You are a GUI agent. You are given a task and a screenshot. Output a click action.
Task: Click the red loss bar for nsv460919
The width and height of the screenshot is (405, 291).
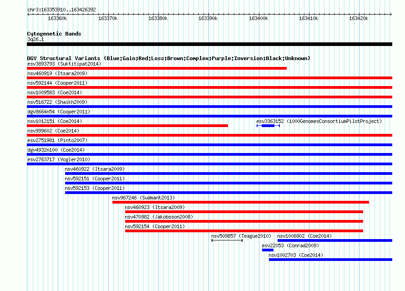tap(209, 78)
